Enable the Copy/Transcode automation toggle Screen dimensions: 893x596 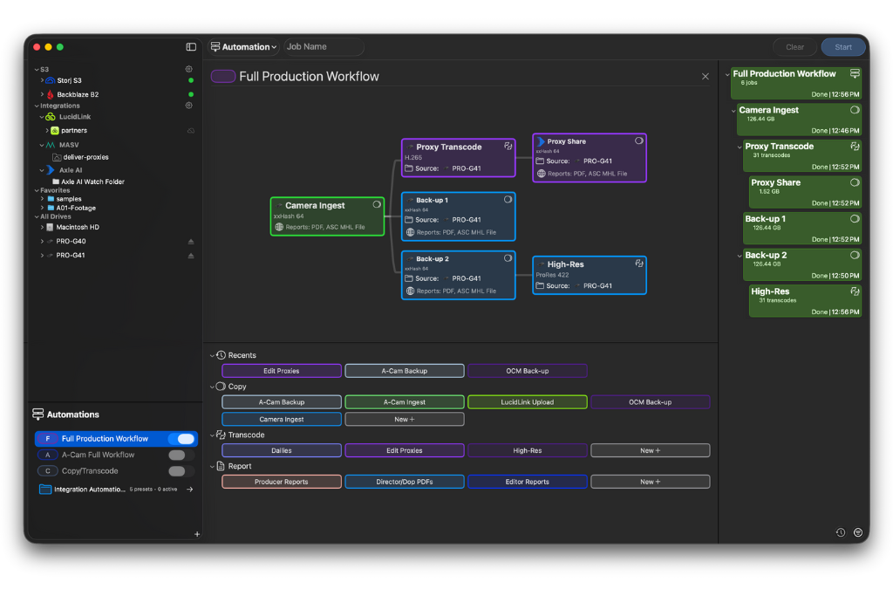tap(181, 471)
